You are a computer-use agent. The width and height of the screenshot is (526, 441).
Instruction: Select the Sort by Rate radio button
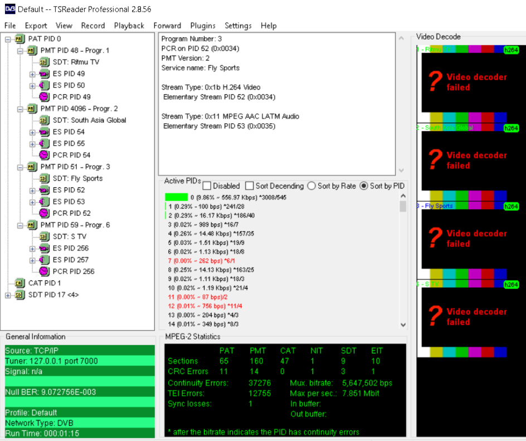coord(311,186)
